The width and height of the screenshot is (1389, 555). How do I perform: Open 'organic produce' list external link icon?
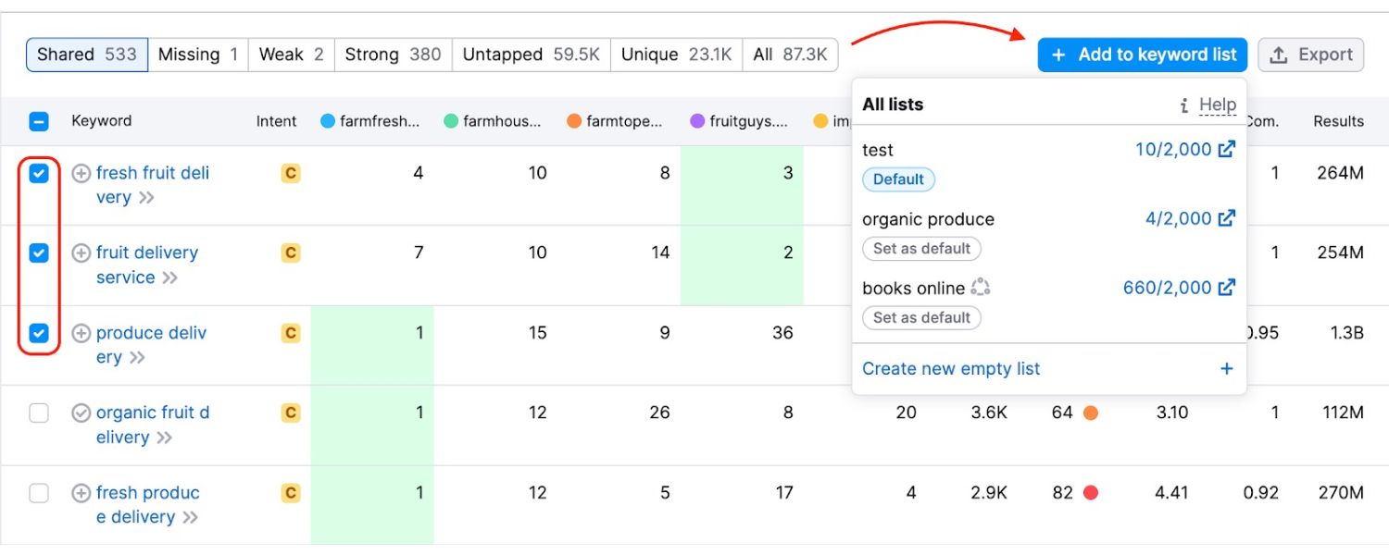(1227, 218)
